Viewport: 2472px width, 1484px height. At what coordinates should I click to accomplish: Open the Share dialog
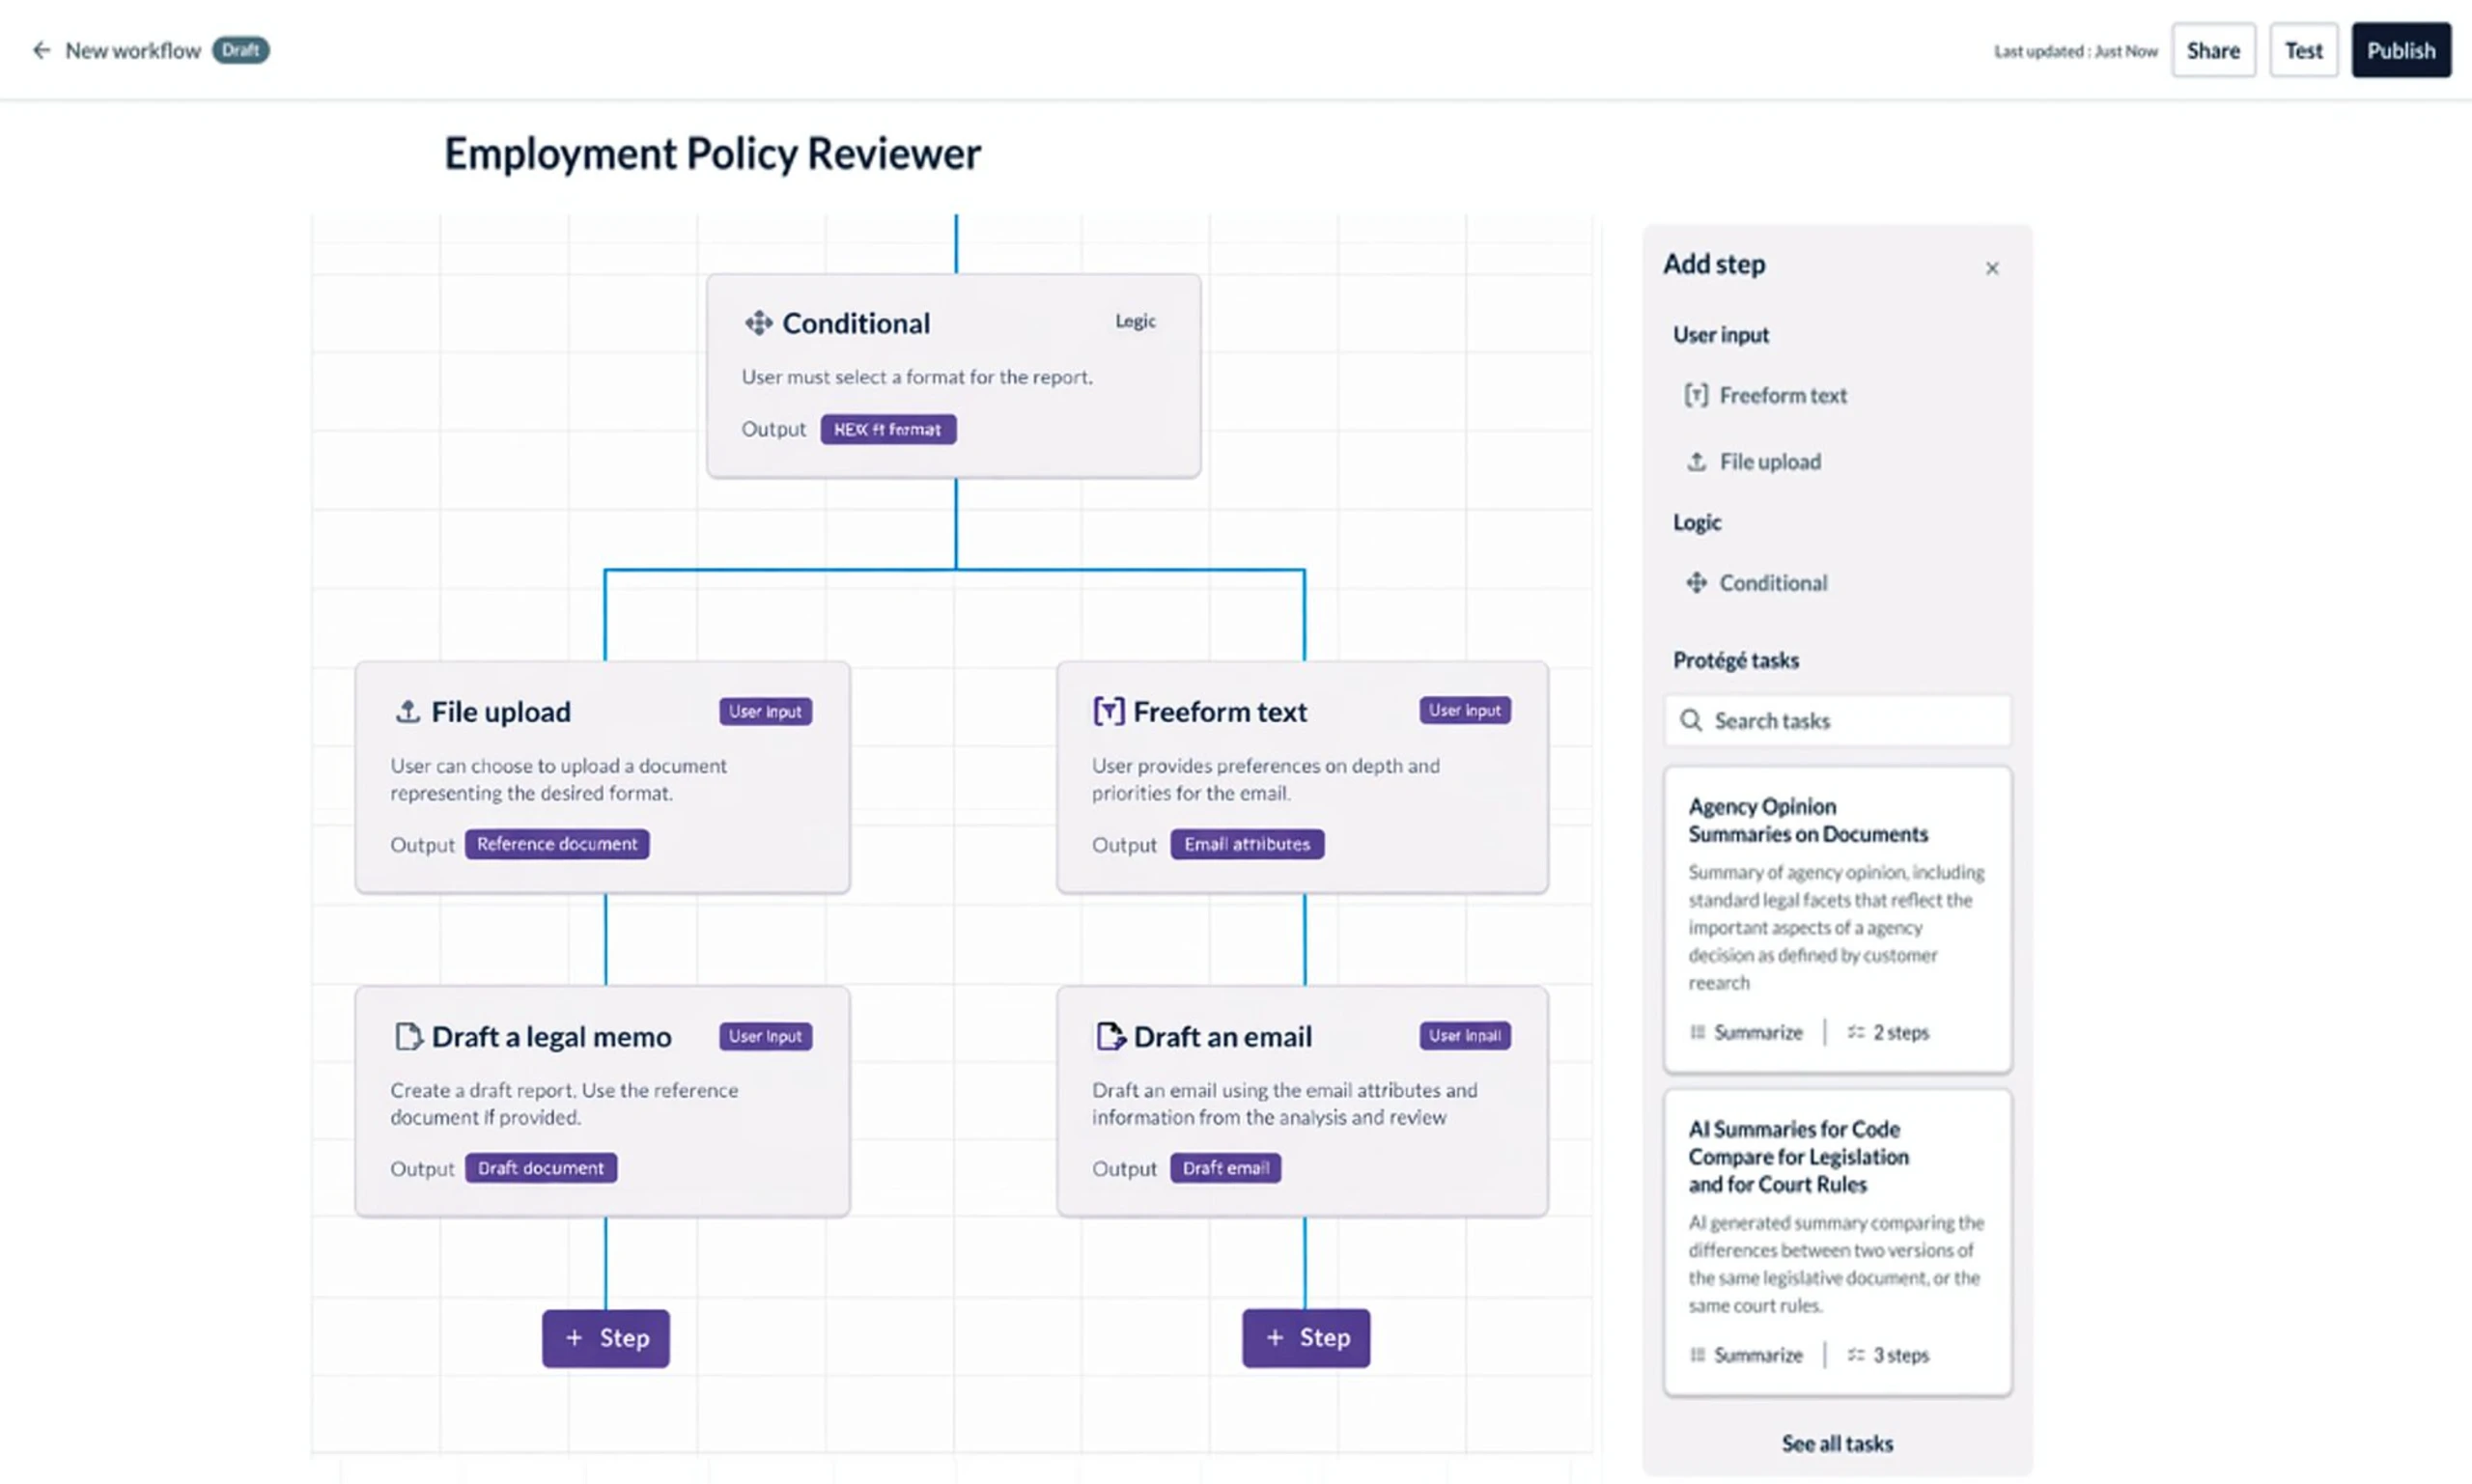tap(2212, 51)
